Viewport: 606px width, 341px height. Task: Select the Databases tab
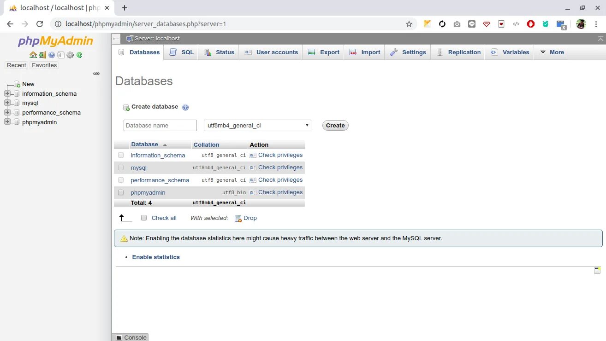139,52
